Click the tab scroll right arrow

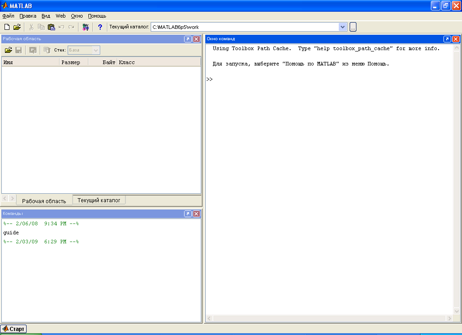pos(12,198)
